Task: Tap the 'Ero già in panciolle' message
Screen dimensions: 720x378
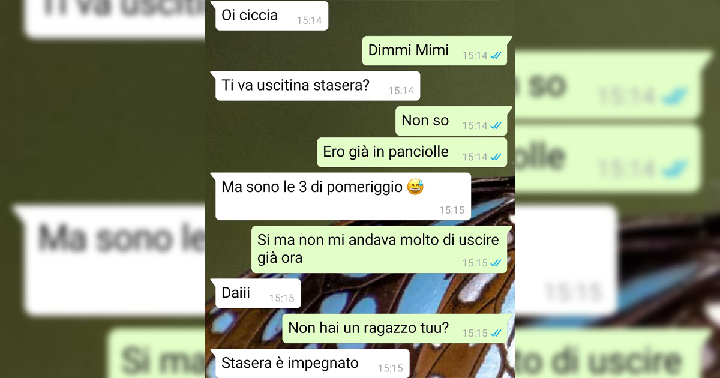Action: point(412,152)
